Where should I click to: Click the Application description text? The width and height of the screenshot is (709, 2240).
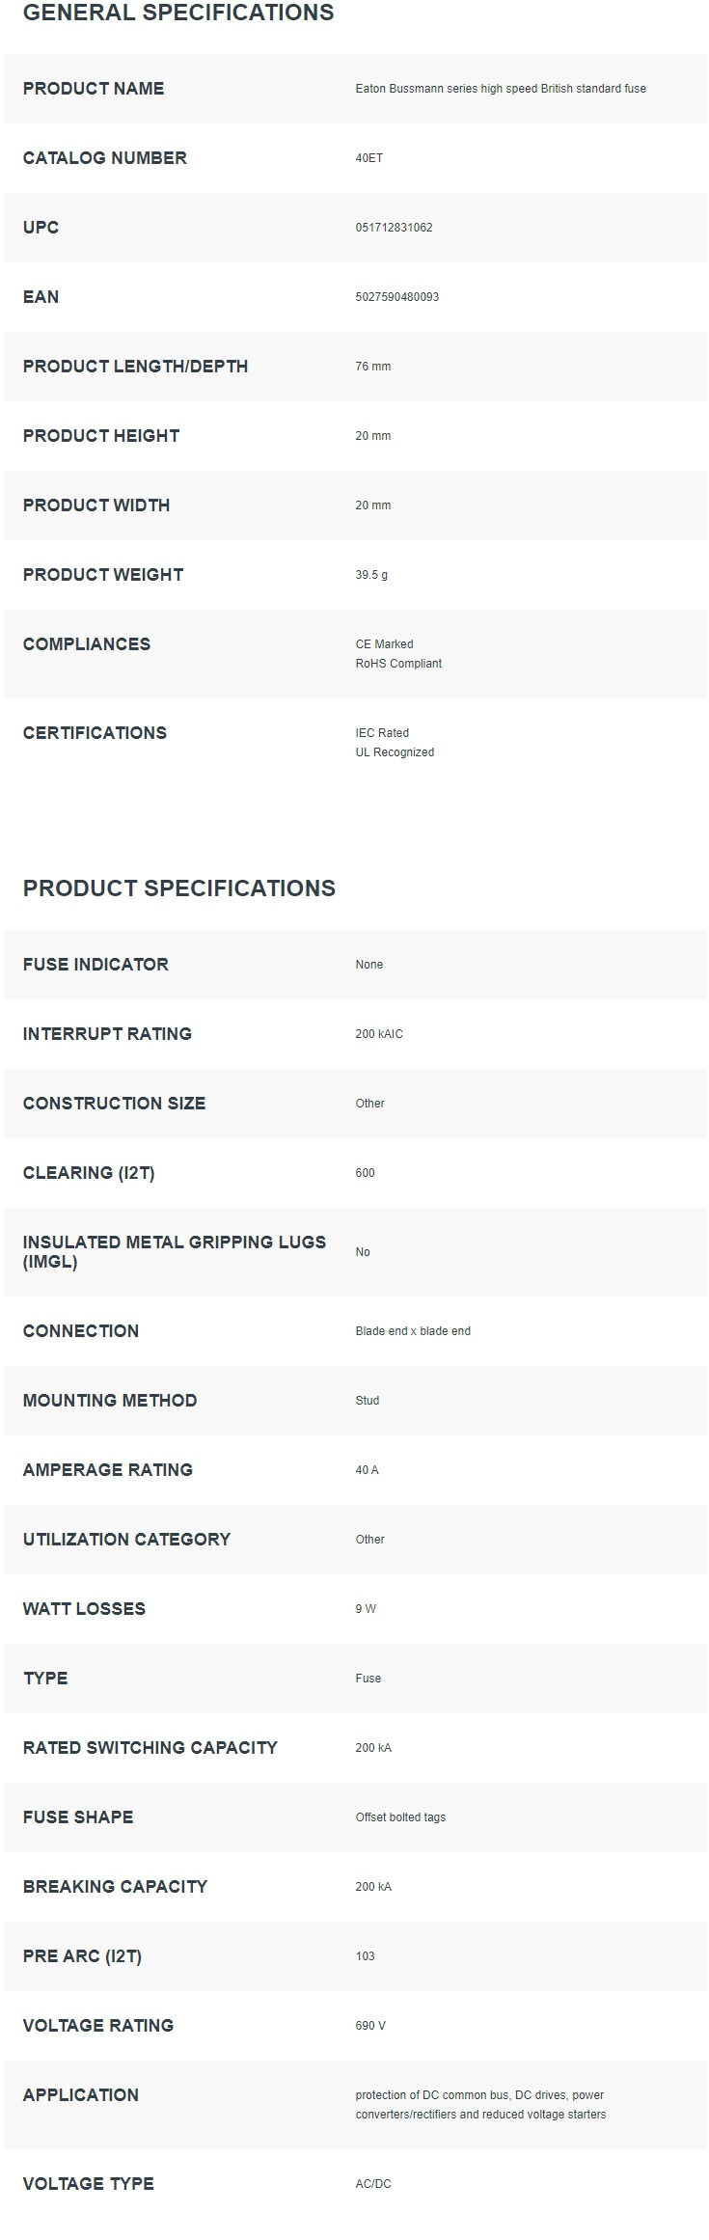point(480,2105)
